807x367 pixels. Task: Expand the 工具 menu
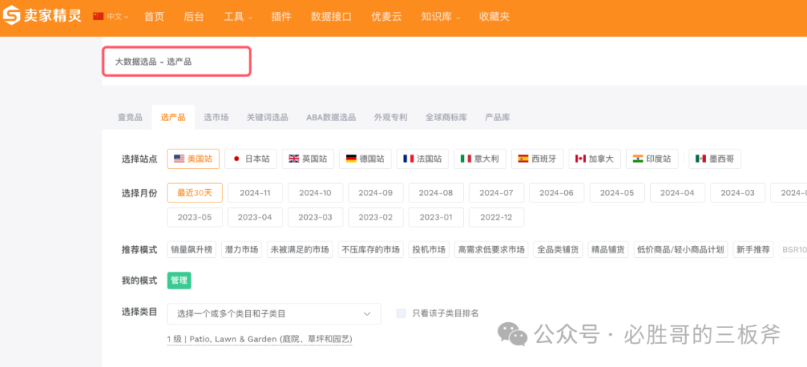(238, 16)
